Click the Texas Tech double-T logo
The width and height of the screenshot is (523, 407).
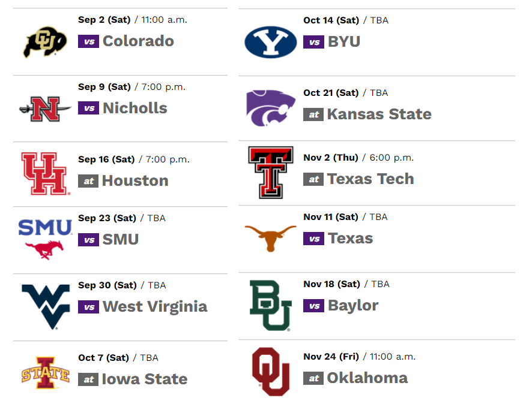coord(270,172)
